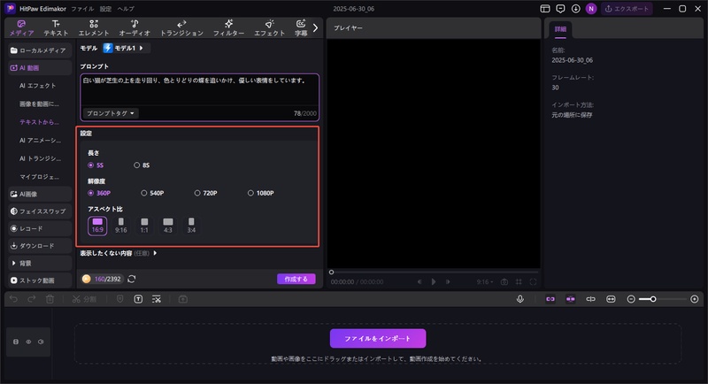Viewport: 708px width, 384px height.
Task: Open AI トランジション sidebar item
Action: pos(40,158)
